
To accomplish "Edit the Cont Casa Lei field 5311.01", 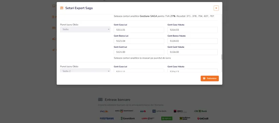I will [x=139, y=30].
